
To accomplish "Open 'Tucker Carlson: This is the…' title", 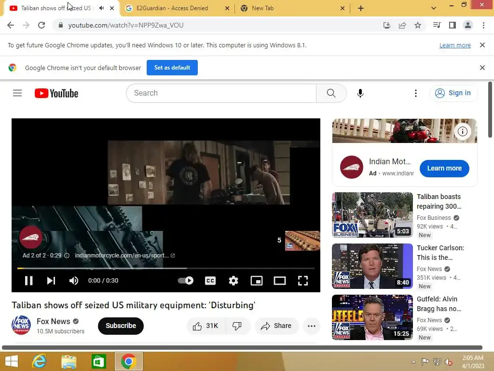I will point(440,253).
